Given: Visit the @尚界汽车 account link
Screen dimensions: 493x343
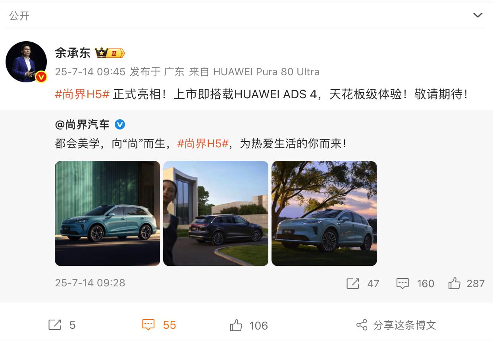Looking at the screenshot, I should (82, 125).
